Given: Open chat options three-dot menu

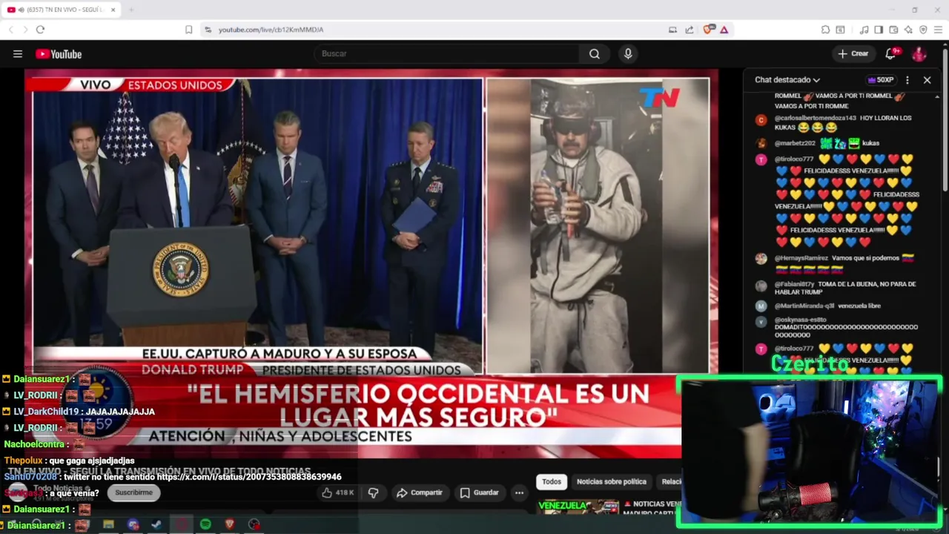Looking at the screenshot, I should coord(907,79).
